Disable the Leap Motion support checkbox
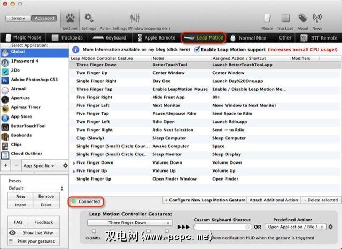The height and width of the screenshot is (249, 342). coord(197,50)
